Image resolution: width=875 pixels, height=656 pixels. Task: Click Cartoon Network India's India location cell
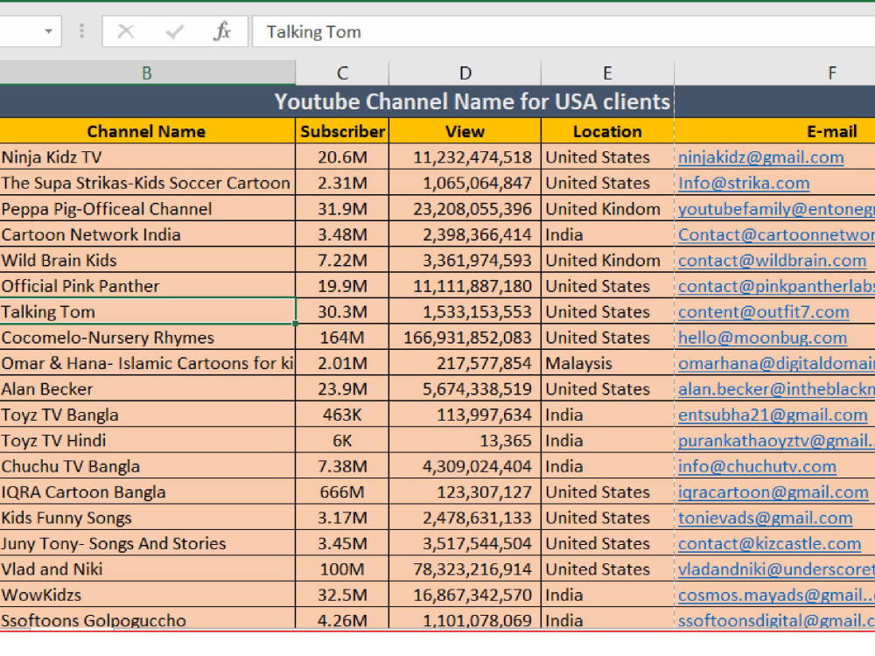[x=607, y=234]
